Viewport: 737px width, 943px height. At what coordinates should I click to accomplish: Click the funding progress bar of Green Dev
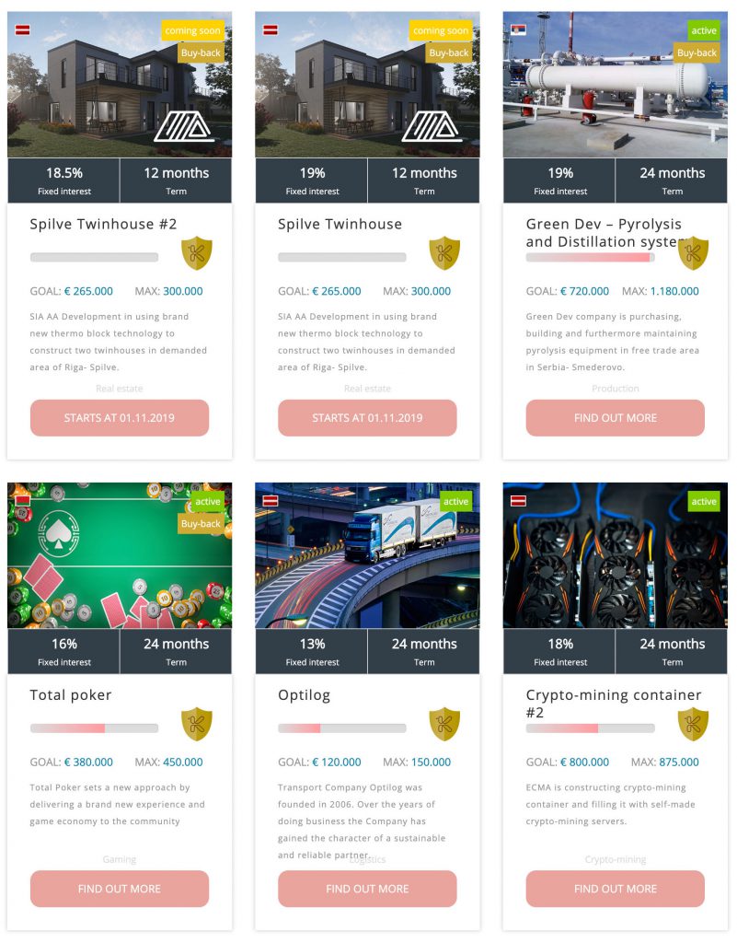tap(590, 258)
